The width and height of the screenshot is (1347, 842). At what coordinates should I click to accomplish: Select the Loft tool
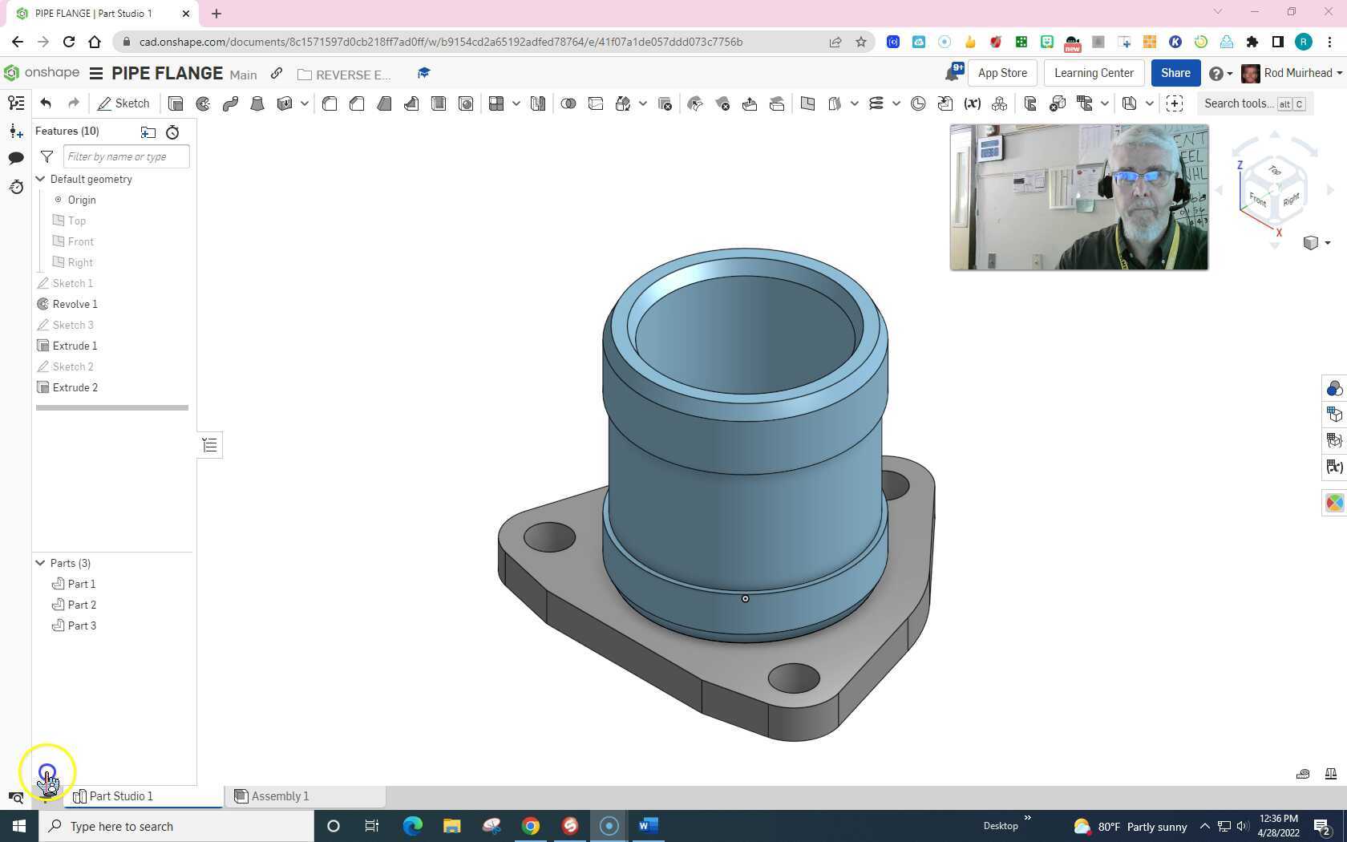click(x=257, y=103)
